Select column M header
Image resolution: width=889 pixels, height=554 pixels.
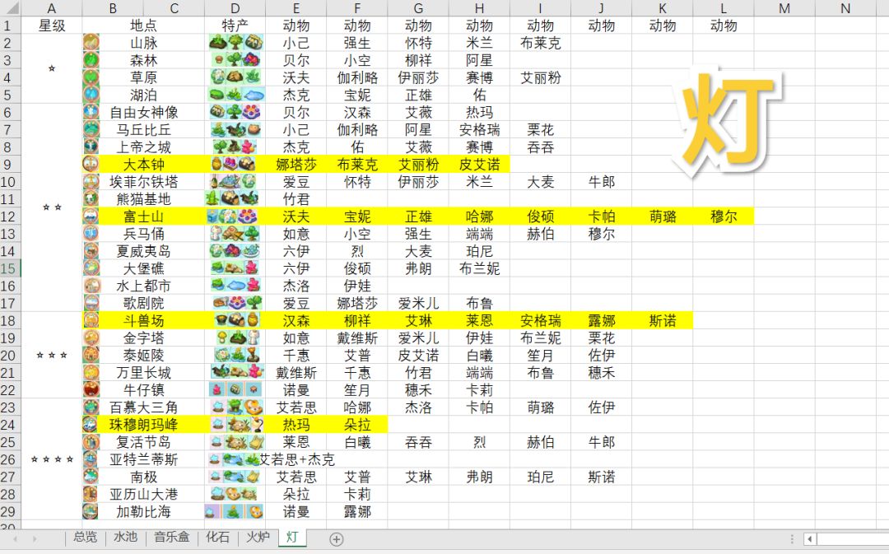[784, 8]
